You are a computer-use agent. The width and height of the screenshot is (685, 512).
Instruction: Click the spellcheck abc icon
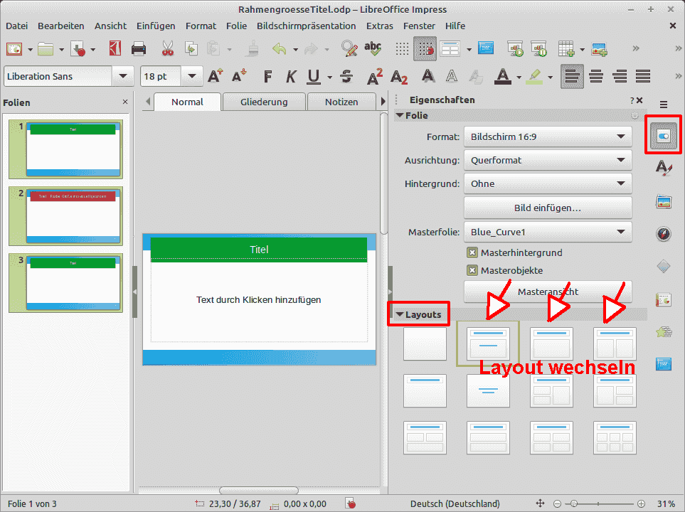[x=372, y=49]
